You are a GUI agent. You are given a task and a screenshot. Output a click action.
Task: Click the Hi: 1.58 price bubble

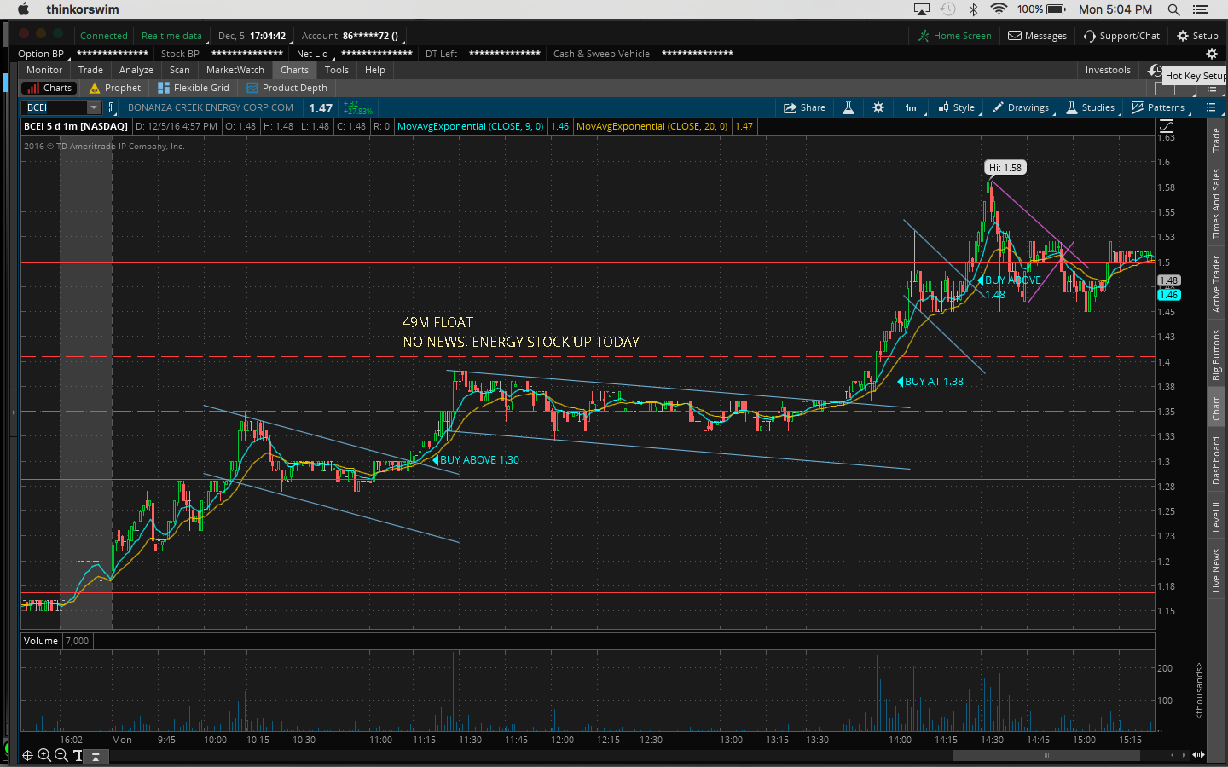point(1005,168)
